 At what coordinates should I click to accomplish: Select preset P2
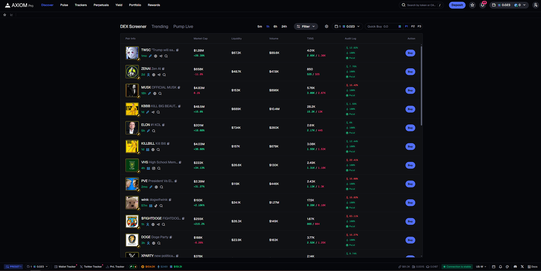coord(413,26)
